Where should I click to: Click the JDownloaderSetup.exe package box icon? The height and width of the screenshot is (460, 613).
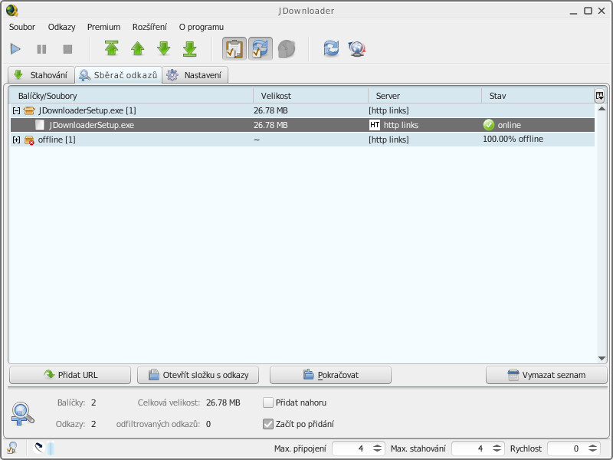tap(29, 110)
